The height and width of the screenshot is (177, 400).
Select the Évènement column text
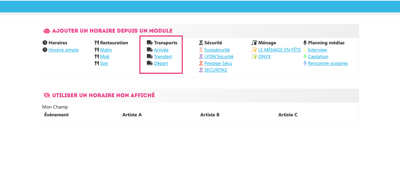coord(57,115)
